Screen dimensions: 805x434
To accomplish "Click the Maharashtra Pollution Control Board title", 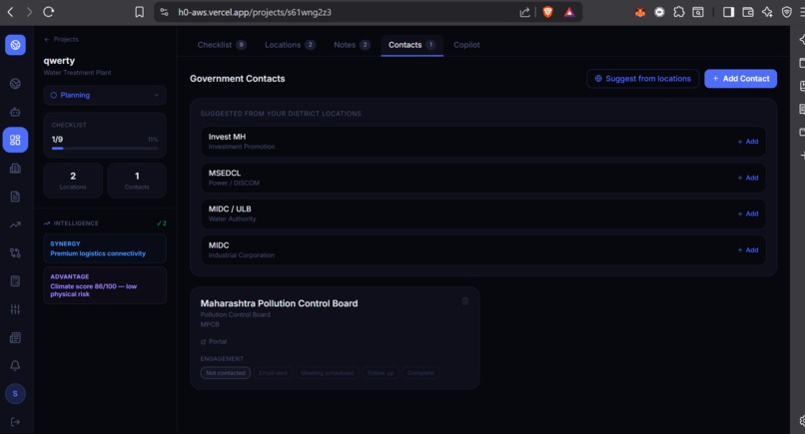I will click(279, 303).
